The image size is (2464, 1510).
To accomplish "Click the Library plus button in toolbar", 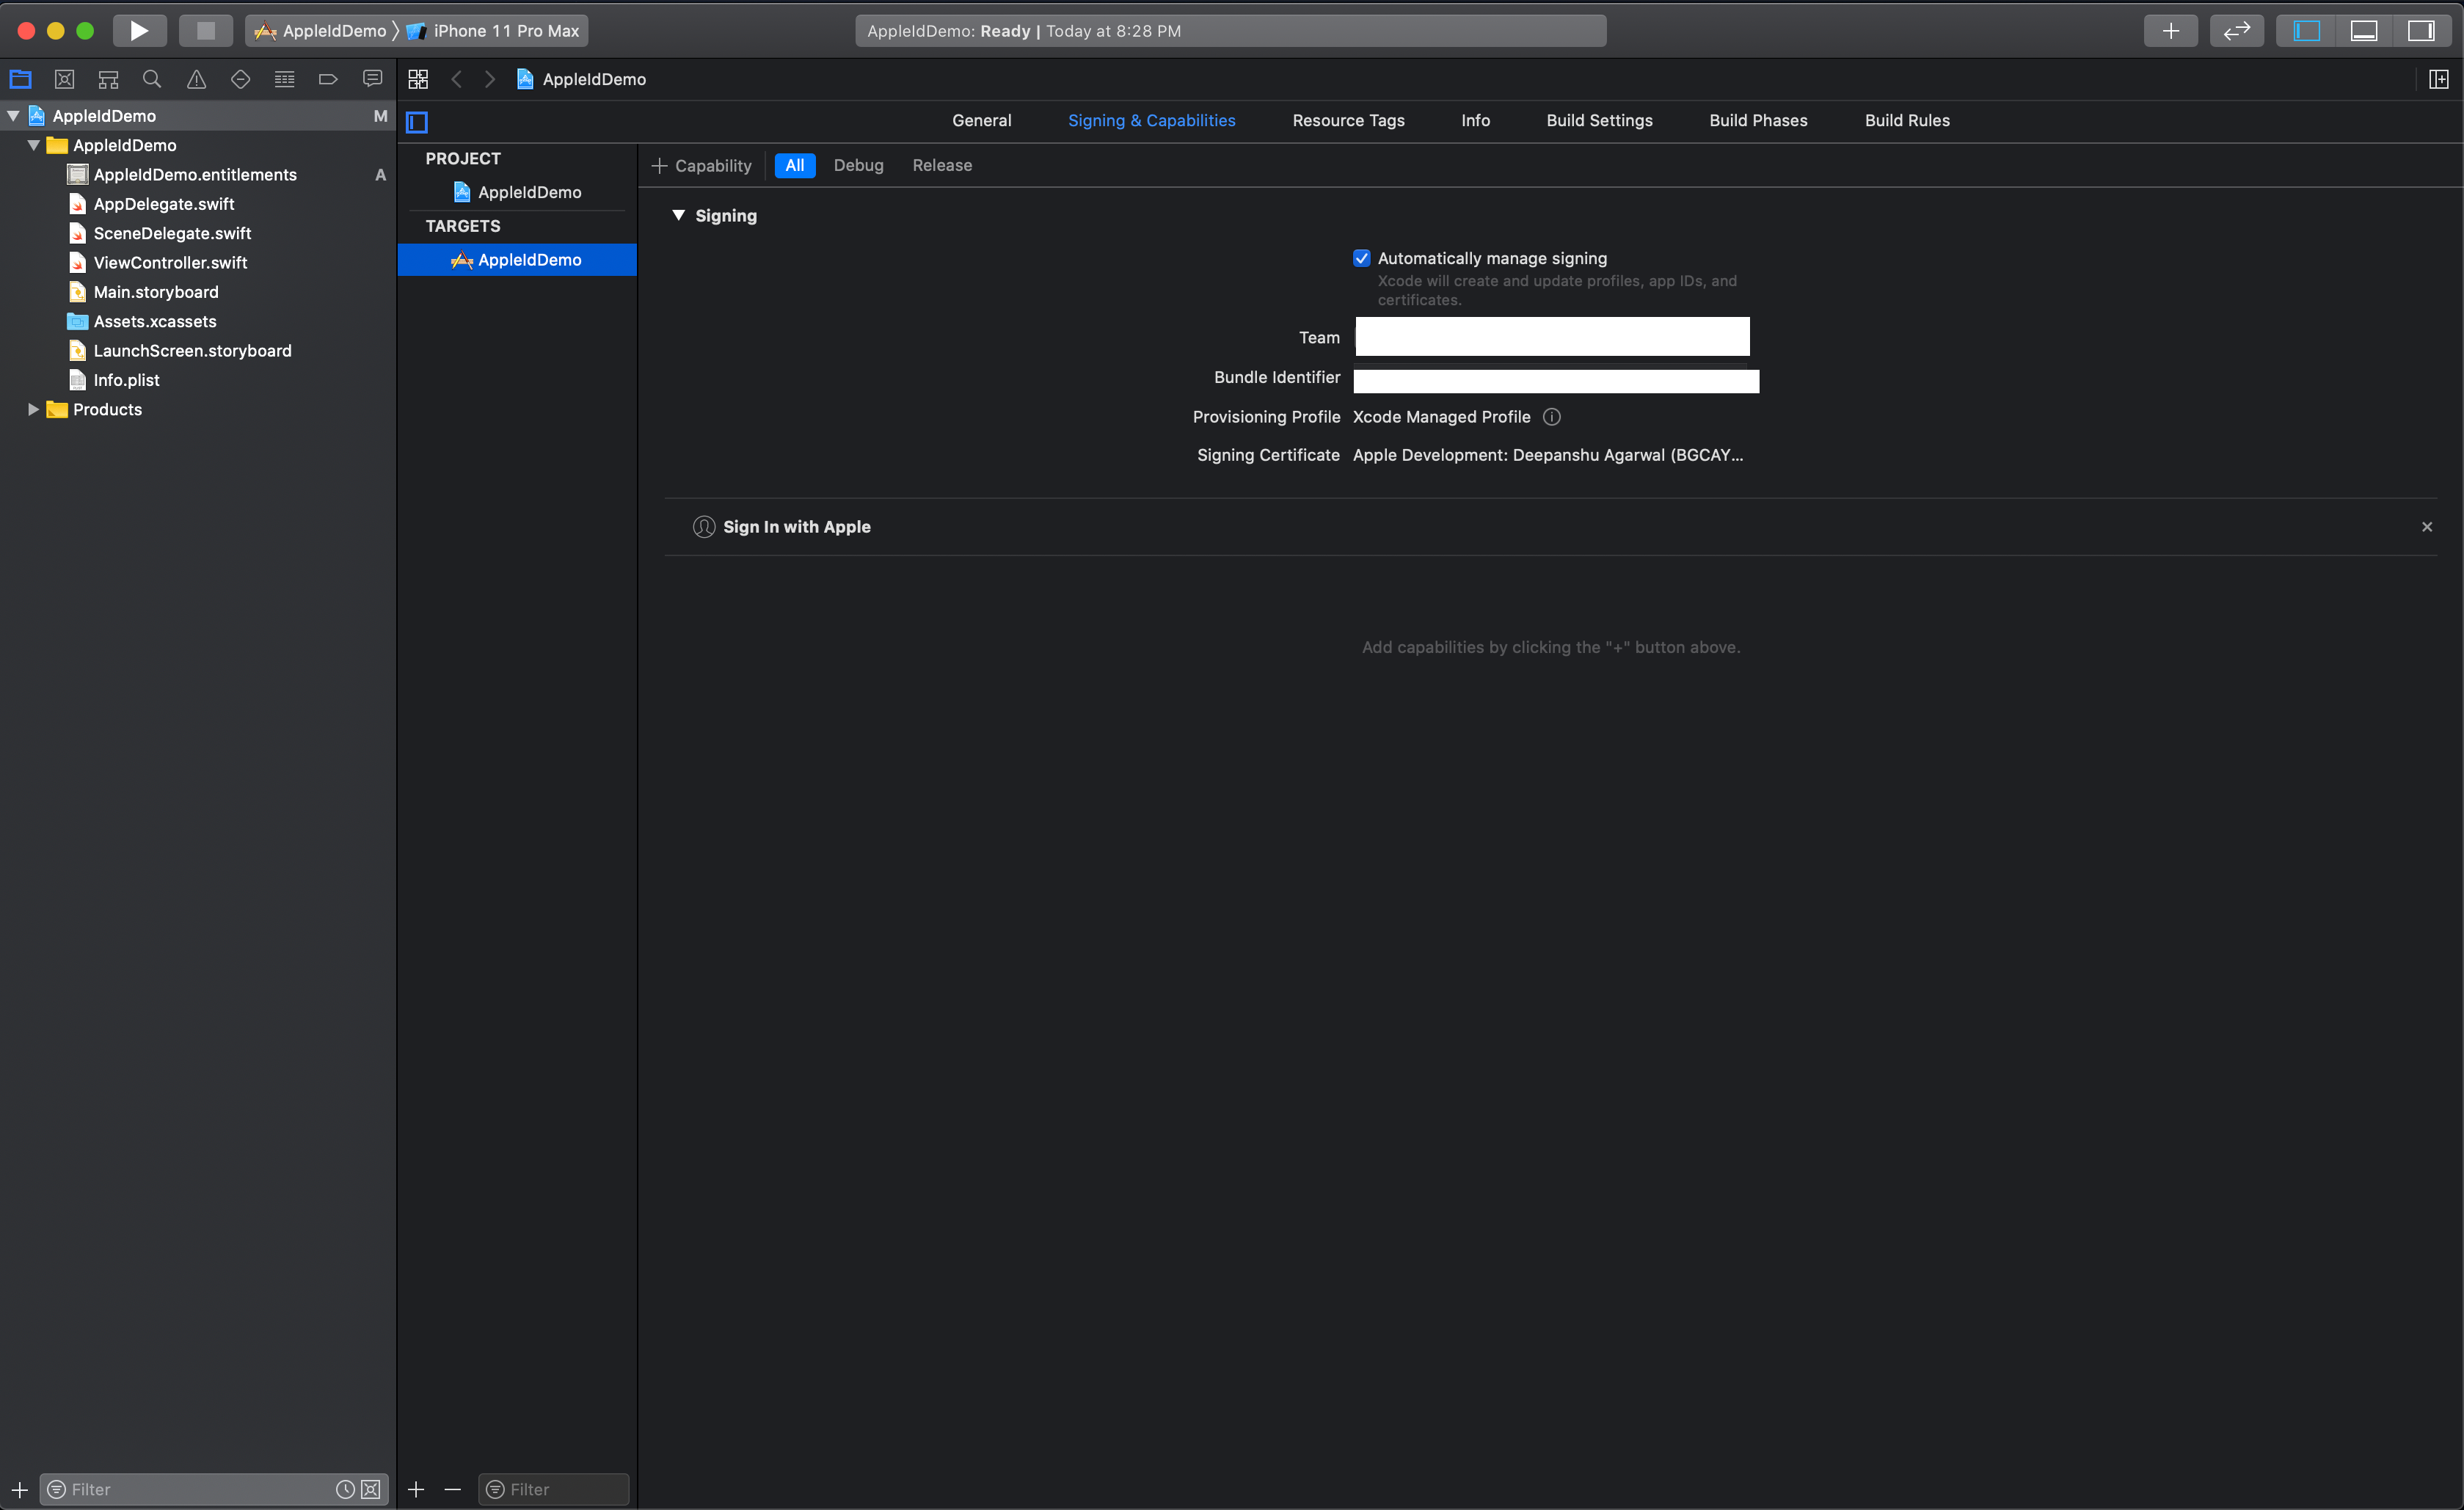I will point(2170,31).
